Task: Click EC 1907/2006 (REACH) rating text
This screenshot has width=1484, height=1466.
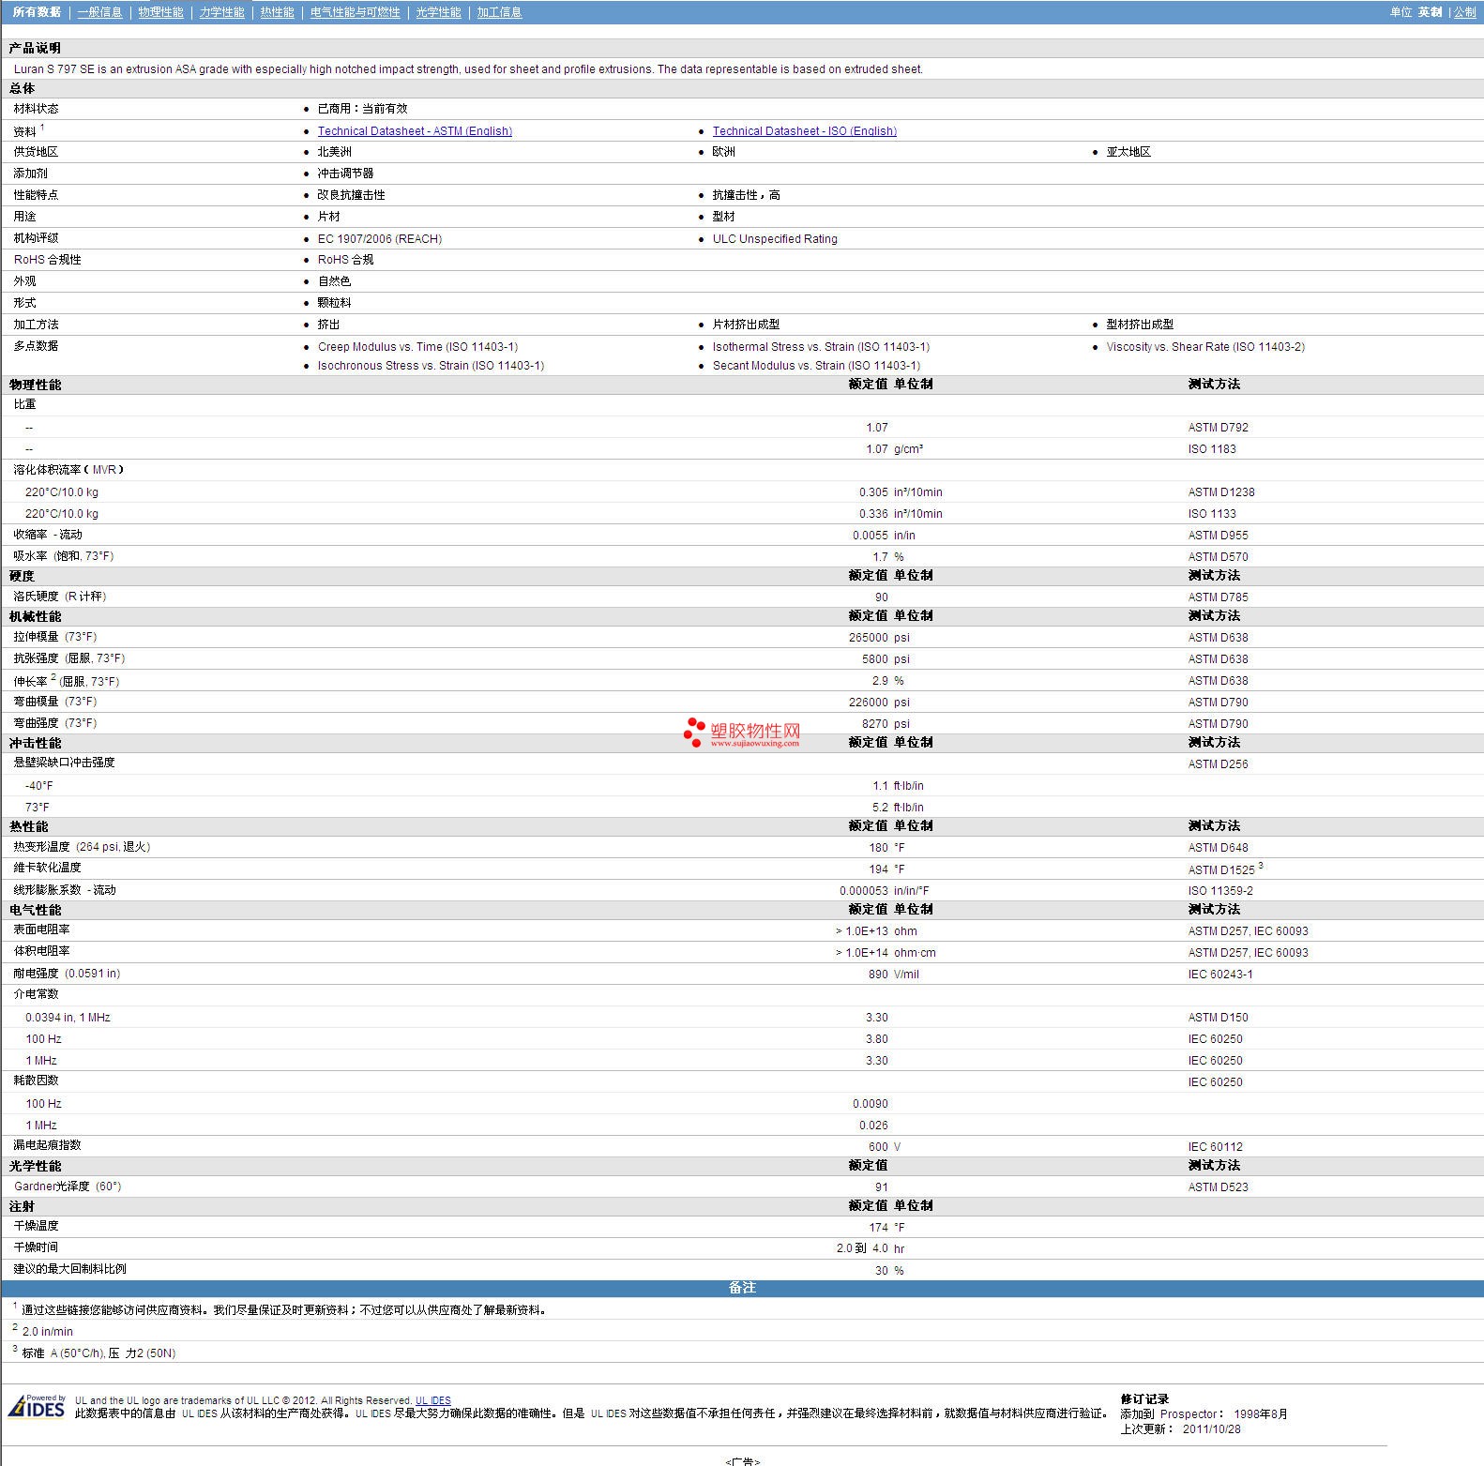Action: pyautogui.click(x=379, y=239)
